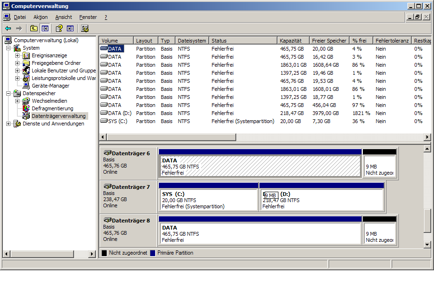
Task: Collapse the System tree node
Action: click(8, 48)
